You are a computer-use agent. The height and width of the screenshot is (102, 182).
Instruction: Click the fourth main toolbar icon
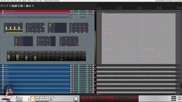(10, 6)
